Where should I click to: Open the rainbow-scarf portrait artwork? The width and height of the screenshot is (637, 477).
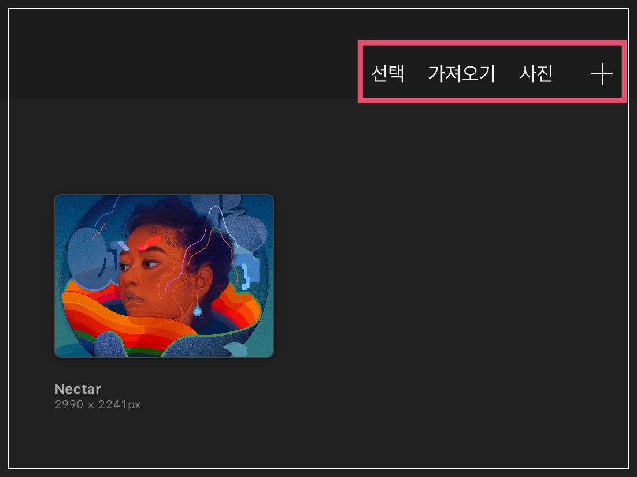point(164,276)
